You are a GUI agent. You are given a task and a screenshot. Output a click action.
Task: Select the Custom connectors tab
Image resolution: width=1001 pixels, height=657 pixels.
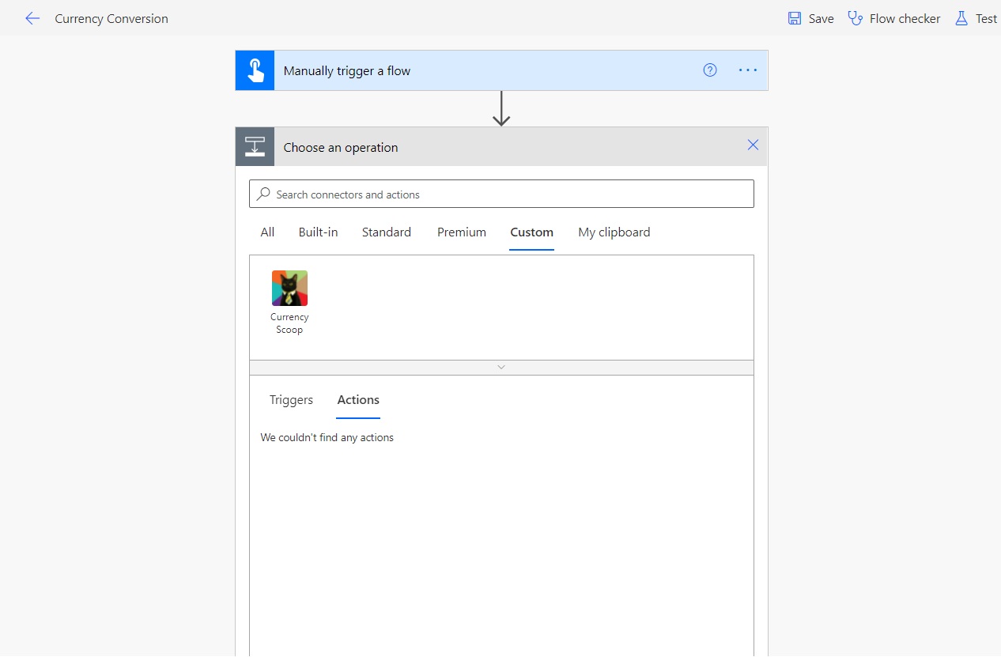pyautogui.click(x=531, y=232)
